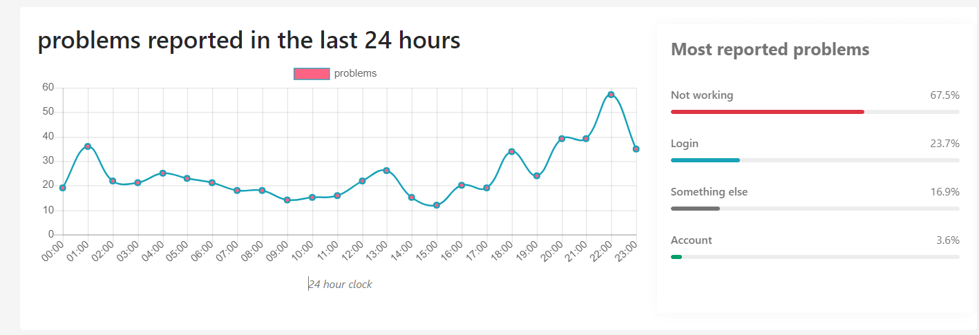Select the Login problem label

click(x=685, y=144)
